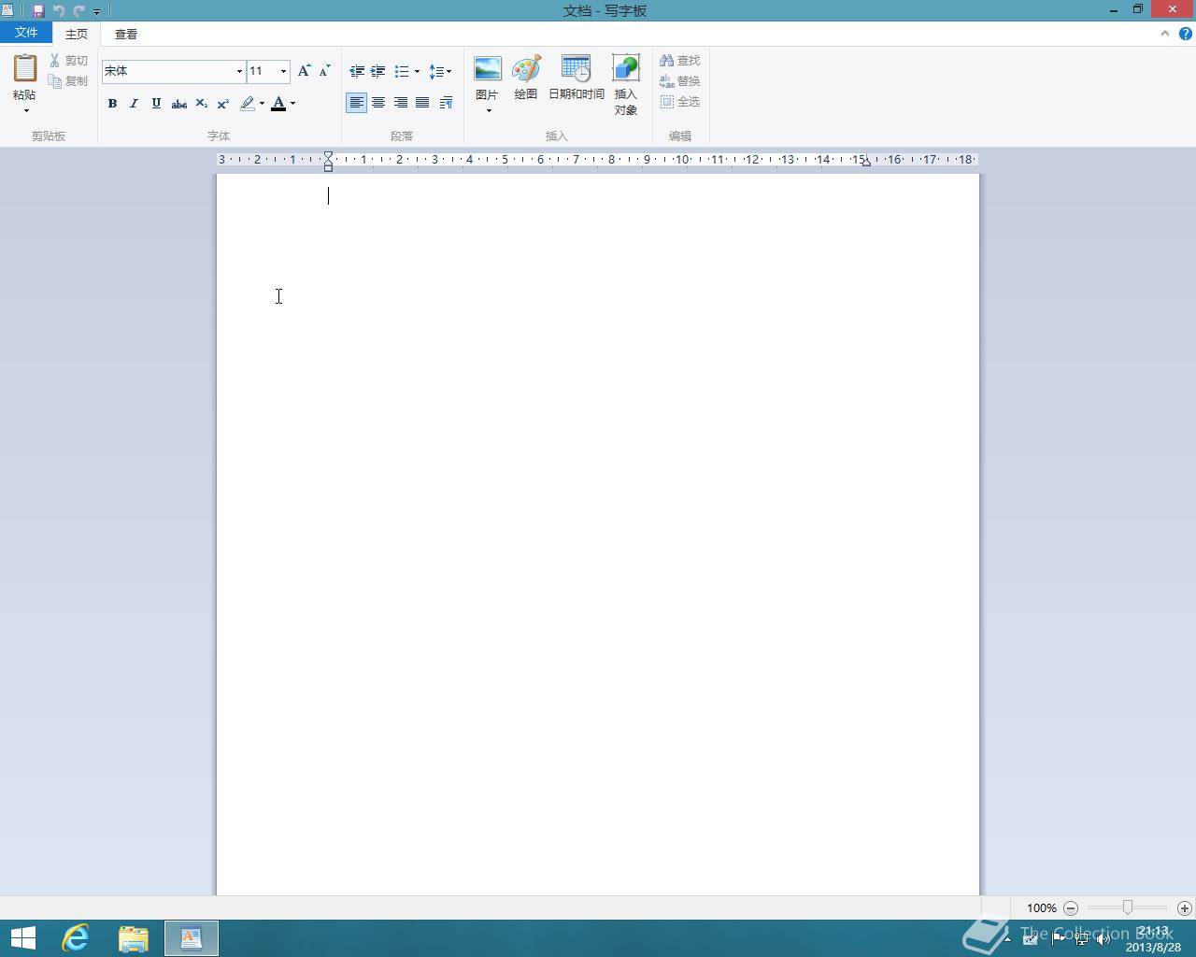This screenshot has width=1196, height=957.
Task: Open the font family dropdown 宋体
Action: coord(239,71)
